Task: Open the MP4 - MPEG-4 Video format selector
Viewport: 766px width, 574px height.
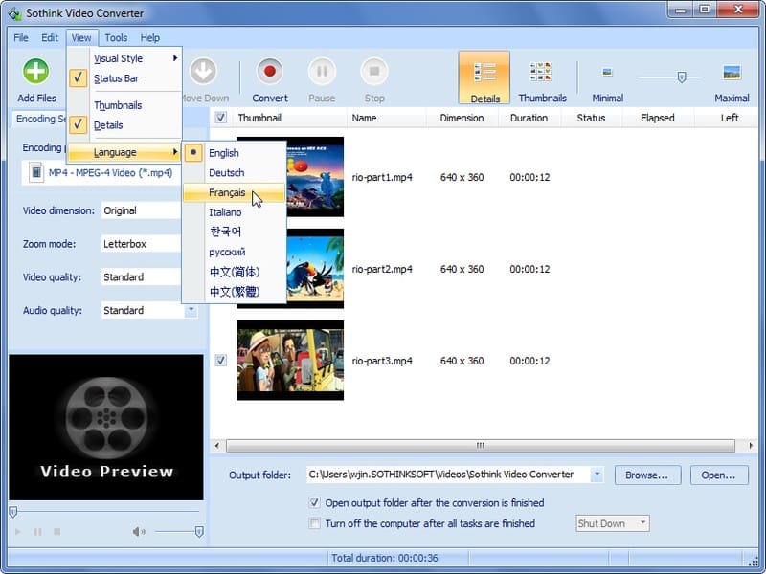Action: pyautogui.click(x=101, y=172)
